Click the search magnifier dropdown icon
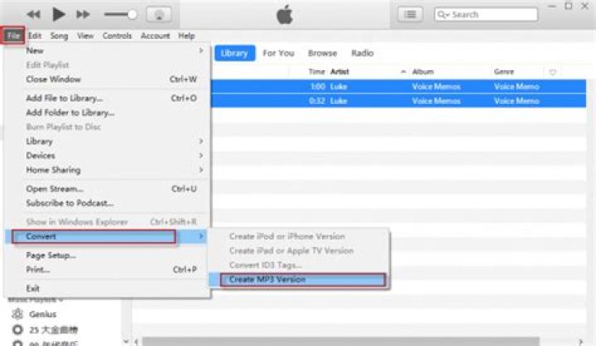The image size is (596, 346). point(443,14)
